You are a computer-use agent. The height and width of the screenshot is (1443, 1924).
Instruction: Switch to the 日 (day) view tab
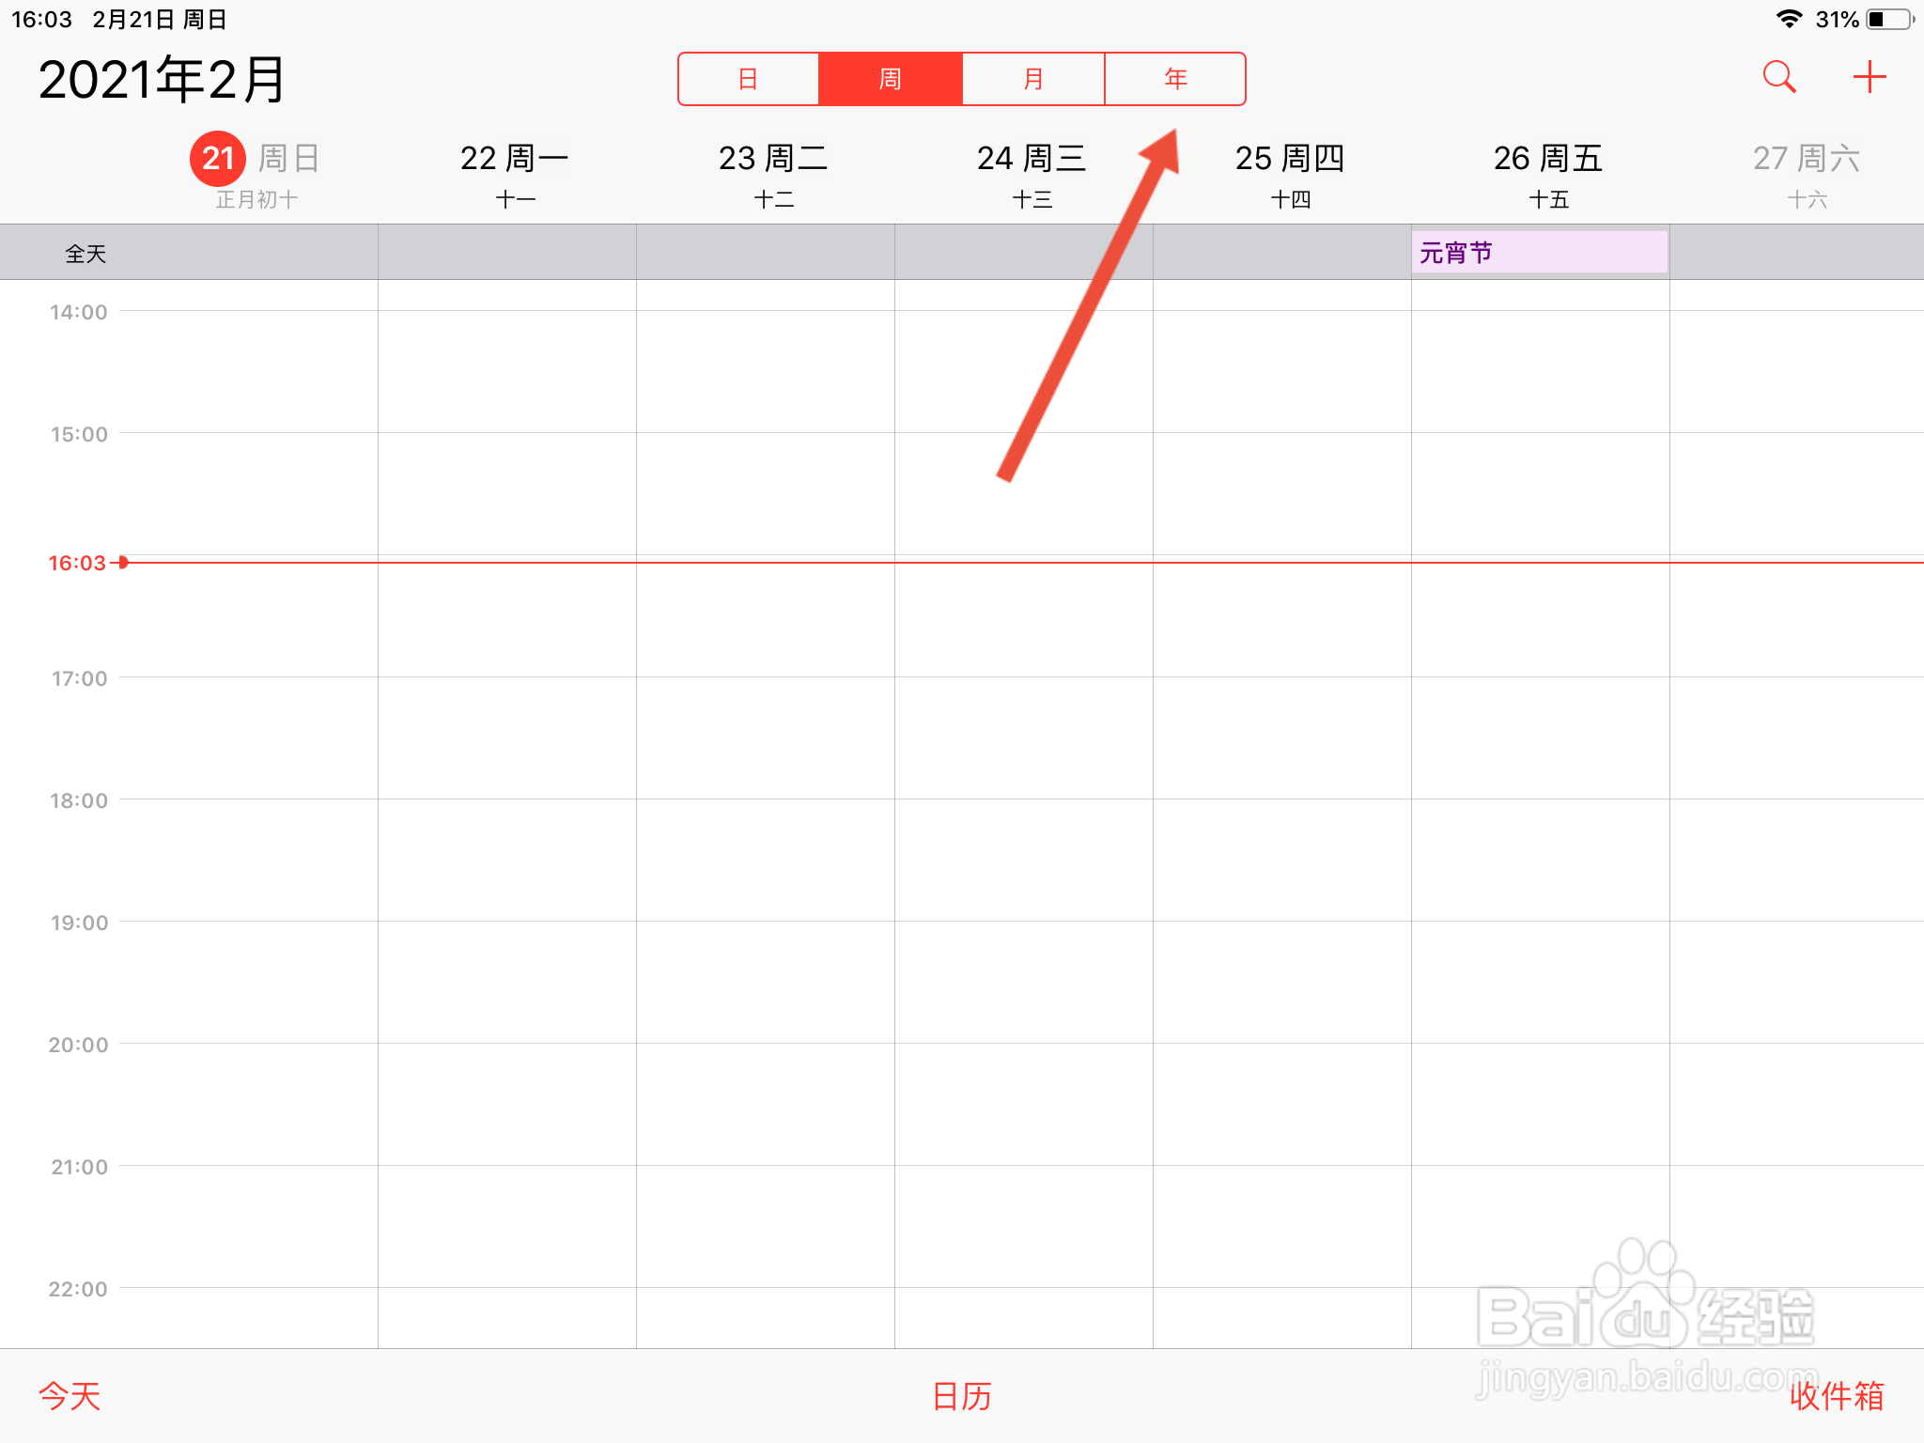click(x=749, y=79)
